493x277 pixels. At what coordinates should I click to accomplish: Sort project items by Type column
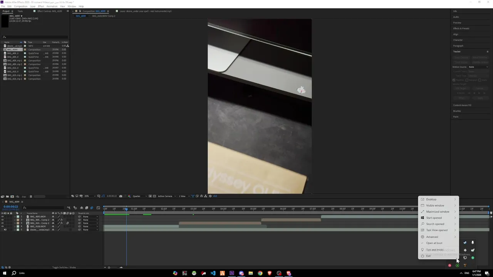click(30, 42)
